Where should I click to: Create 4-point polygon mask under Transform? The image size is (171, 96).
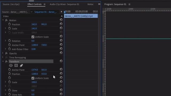(16, 66)
